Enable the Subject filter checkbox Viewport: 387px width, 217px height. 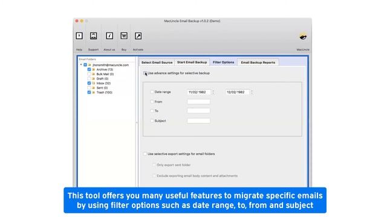tap(152, 121)
